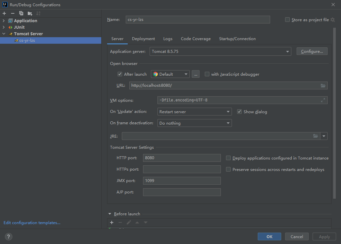Screen dimensions: 341x244
Task: Open the On 'Update' action dropdown
Action: pyautogui.click(x=194, y=112)
